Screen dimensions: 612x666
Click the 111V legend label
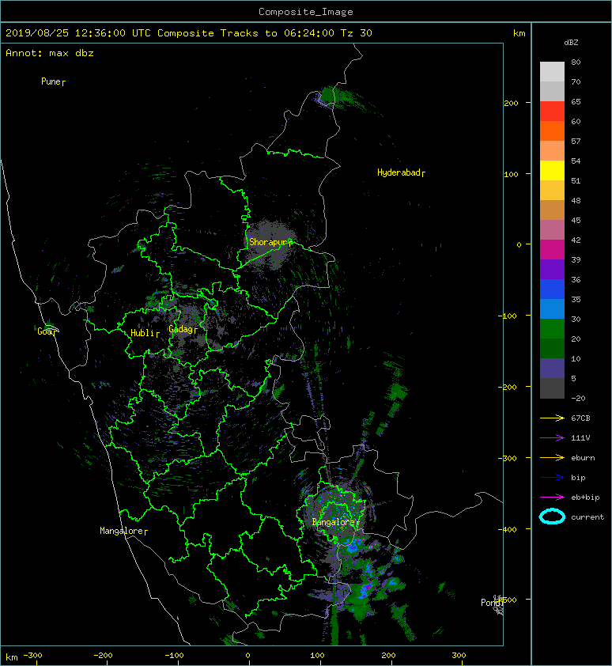coord(580,438)
